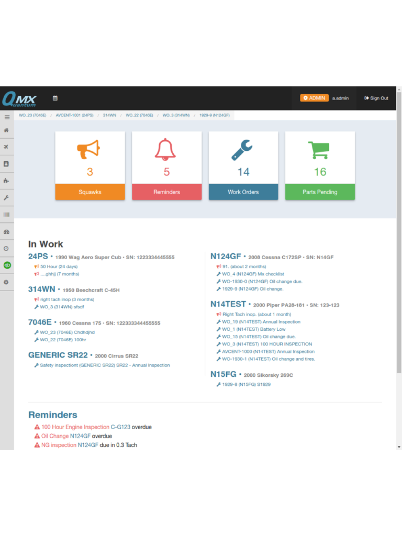The width and height of the screenshot is (402, 536).
Task: Open the ADMIN user menu
Action: point(314,98)
